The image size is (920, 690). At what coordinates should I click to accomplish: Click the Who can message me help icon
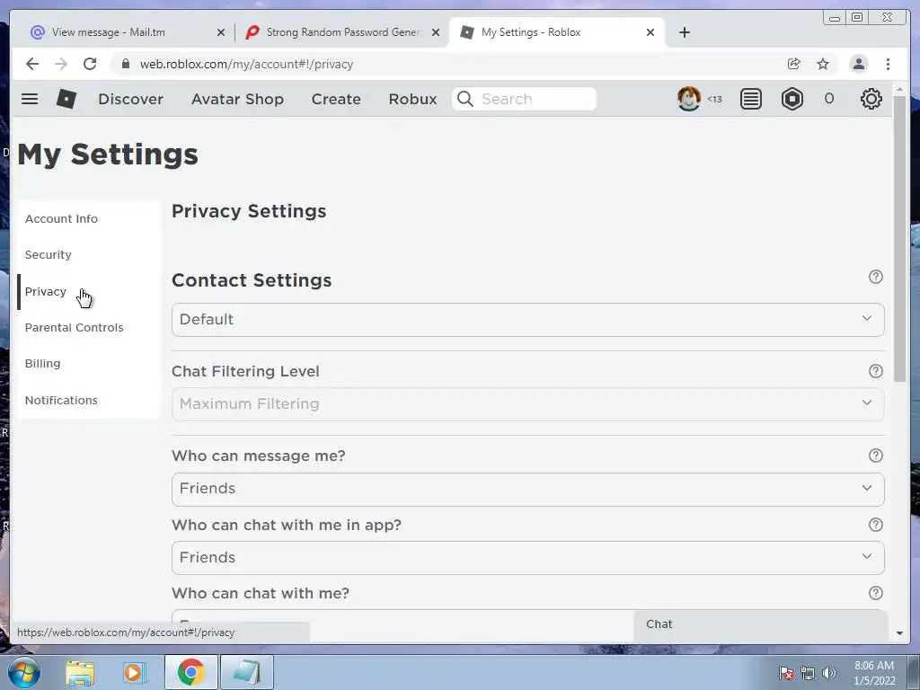875,456
